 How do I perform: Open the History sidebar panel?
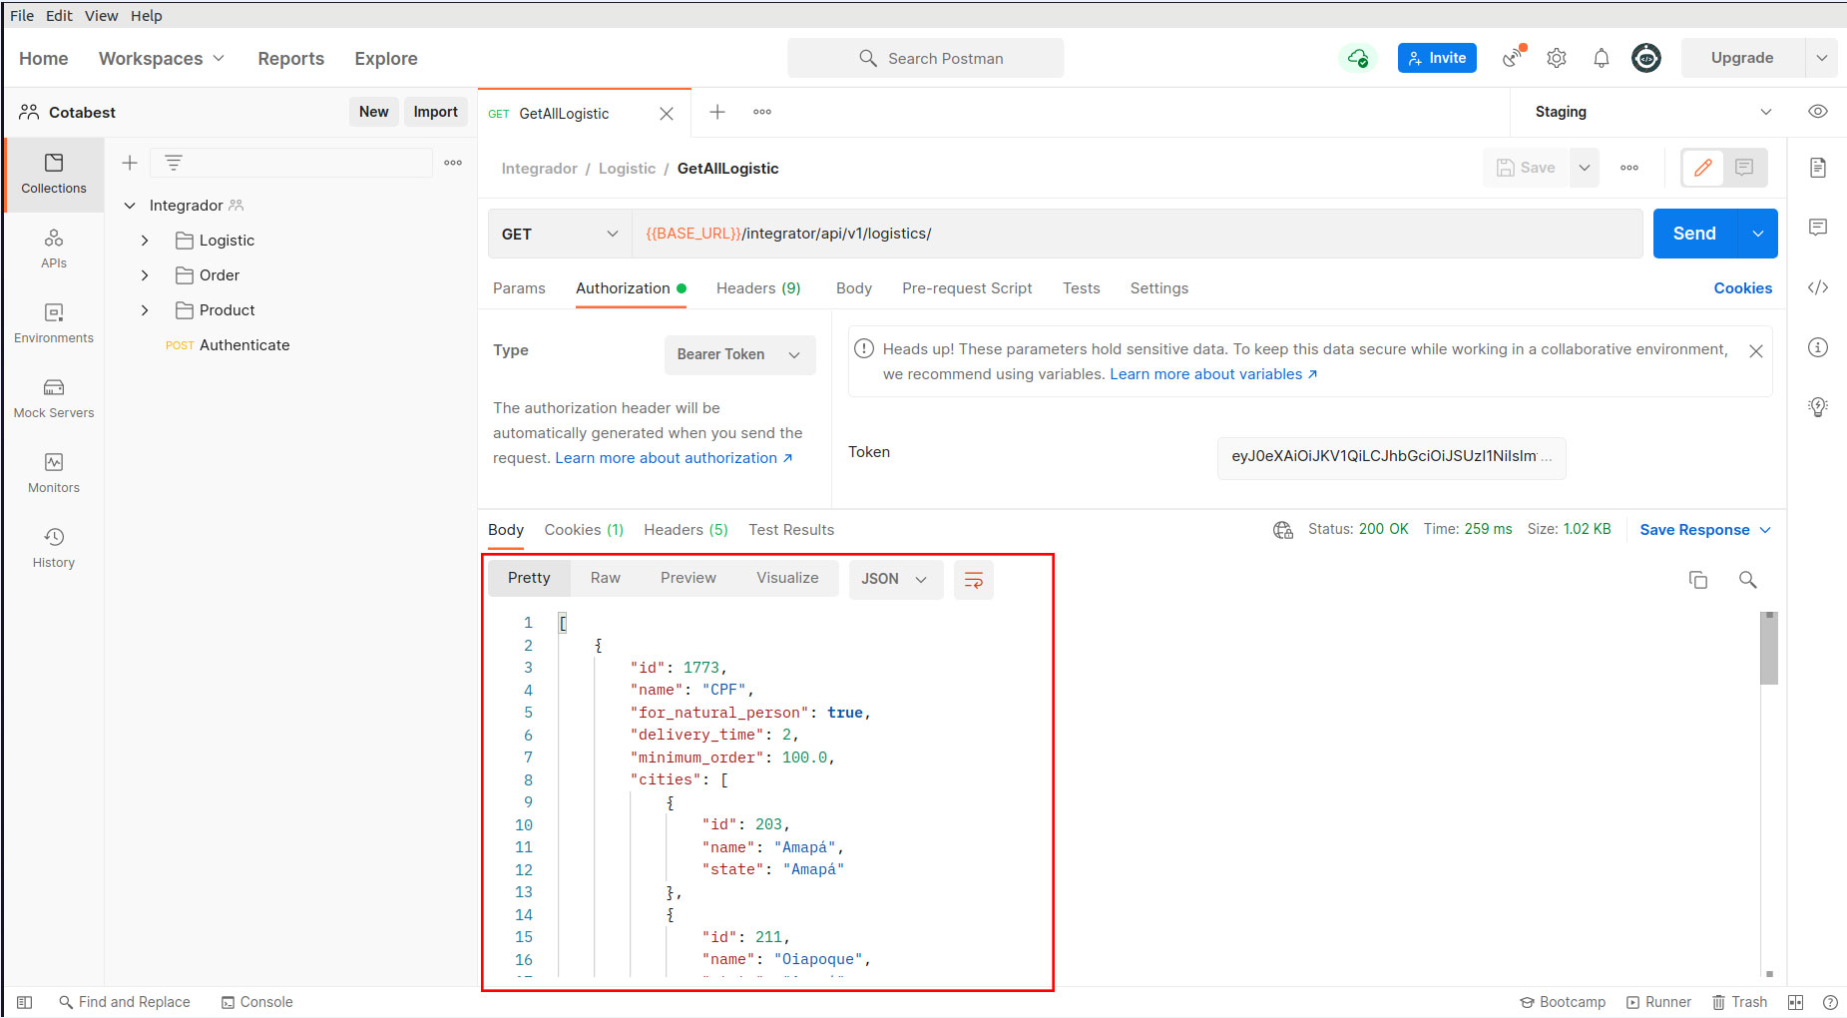[x=54, y=549]
